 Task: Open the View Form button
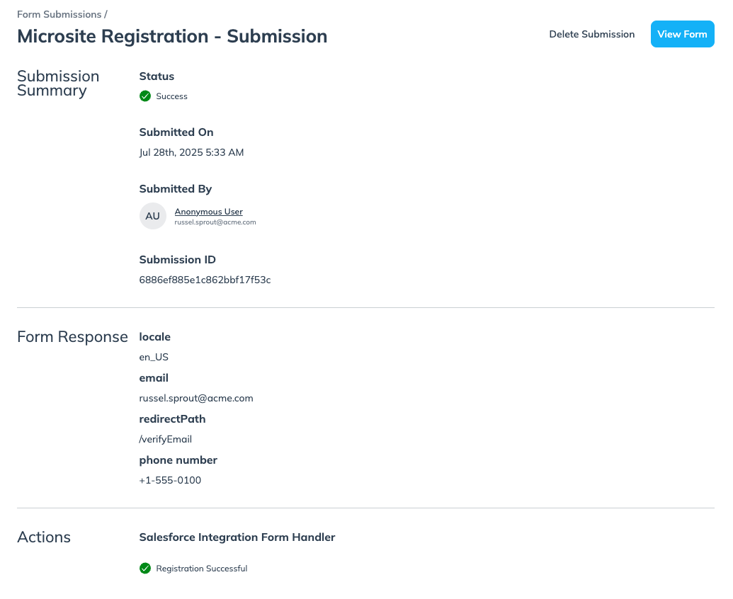coord(682,34)
